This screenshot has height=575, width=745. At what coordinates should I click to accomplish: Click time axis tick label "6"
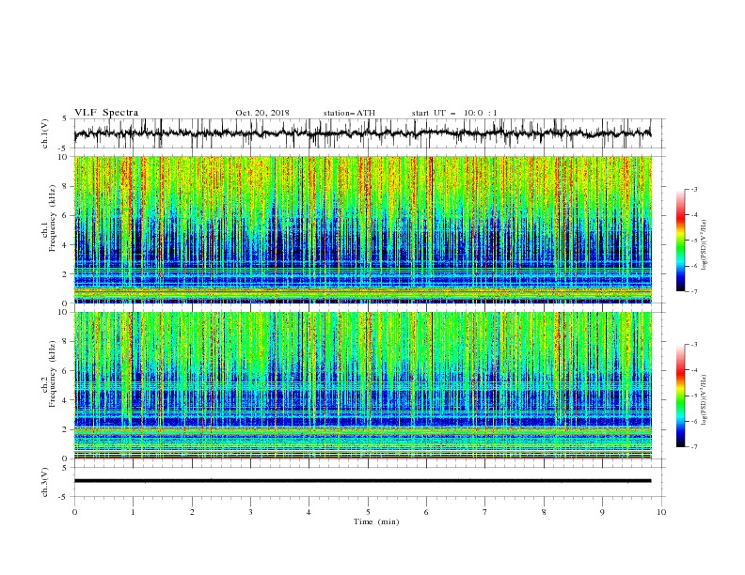426,512
